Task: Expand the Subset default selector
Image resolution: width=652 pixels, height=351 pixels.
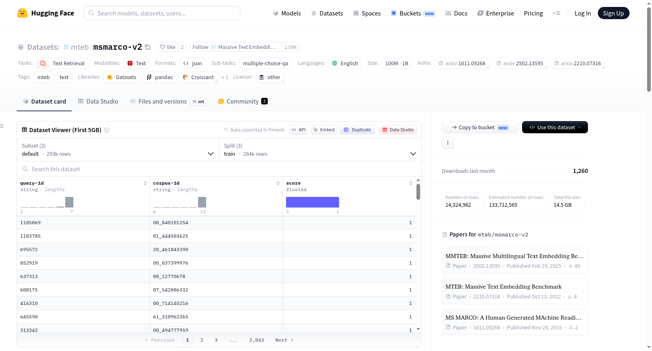Action: click(118, 150)
